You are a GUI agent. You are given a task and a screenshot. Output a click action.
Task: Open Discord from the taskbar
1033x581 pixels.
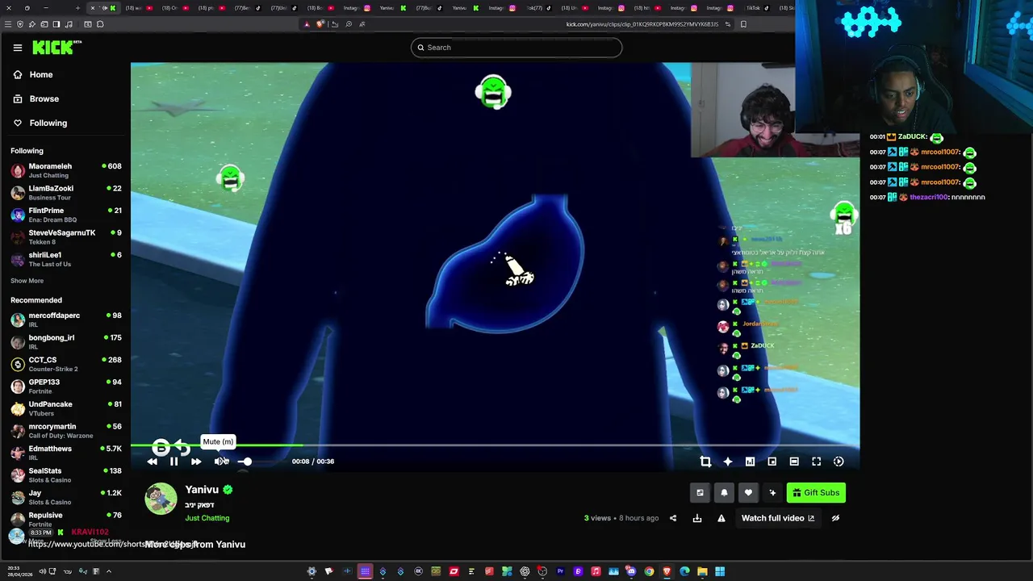pyautogui.click(x=631, y=571)
